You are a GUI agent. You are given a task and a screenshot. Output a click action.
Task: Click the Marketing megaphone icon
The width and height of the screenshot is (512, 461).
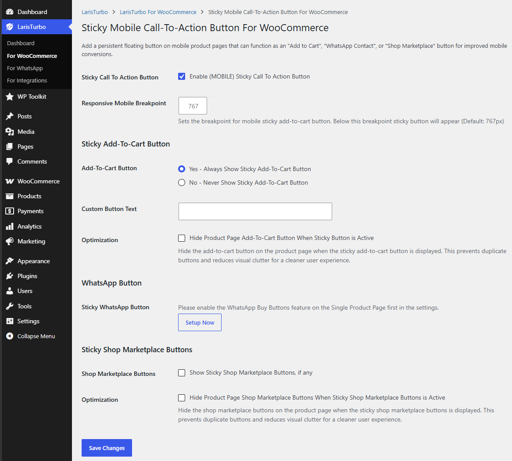[10, 241]
